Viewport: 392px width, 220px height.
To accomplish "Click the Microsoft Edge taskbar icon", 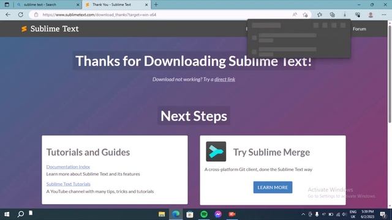I will tap(176, 215).
